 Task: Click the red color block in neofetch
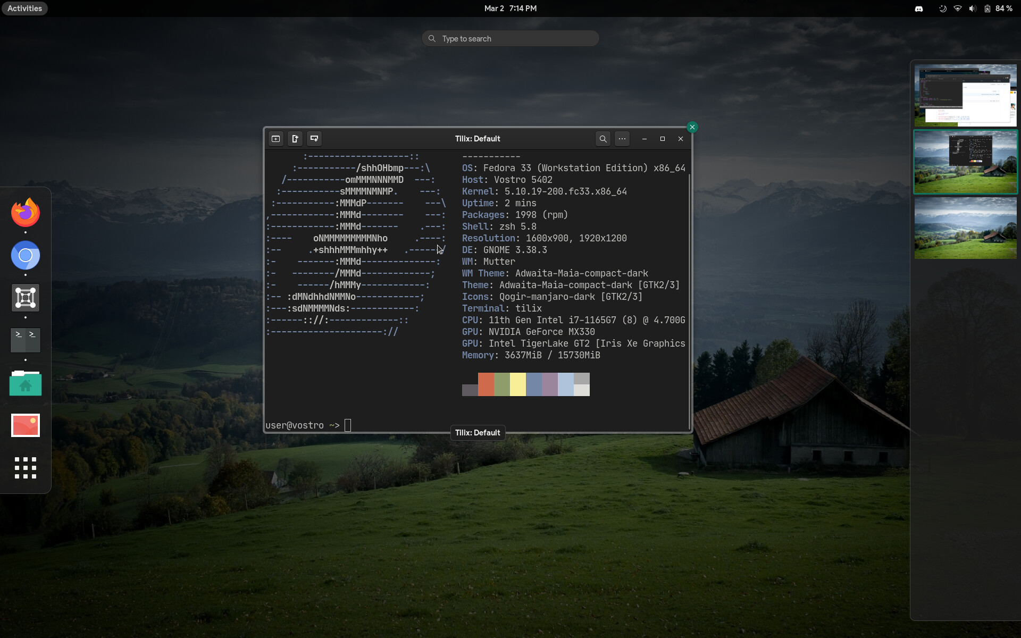click(486, 384)
